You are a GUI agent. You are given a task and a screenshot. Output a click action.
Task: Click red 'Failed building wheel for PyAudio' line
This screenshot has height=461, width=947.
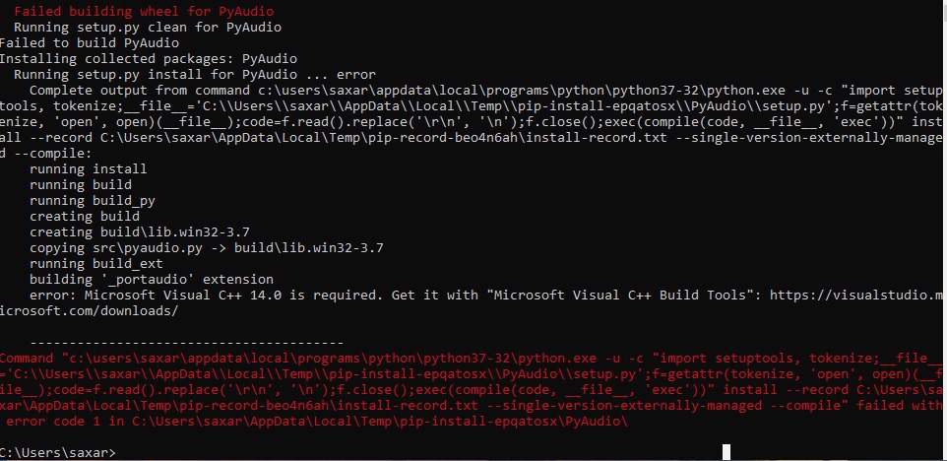tap(144, 12)
